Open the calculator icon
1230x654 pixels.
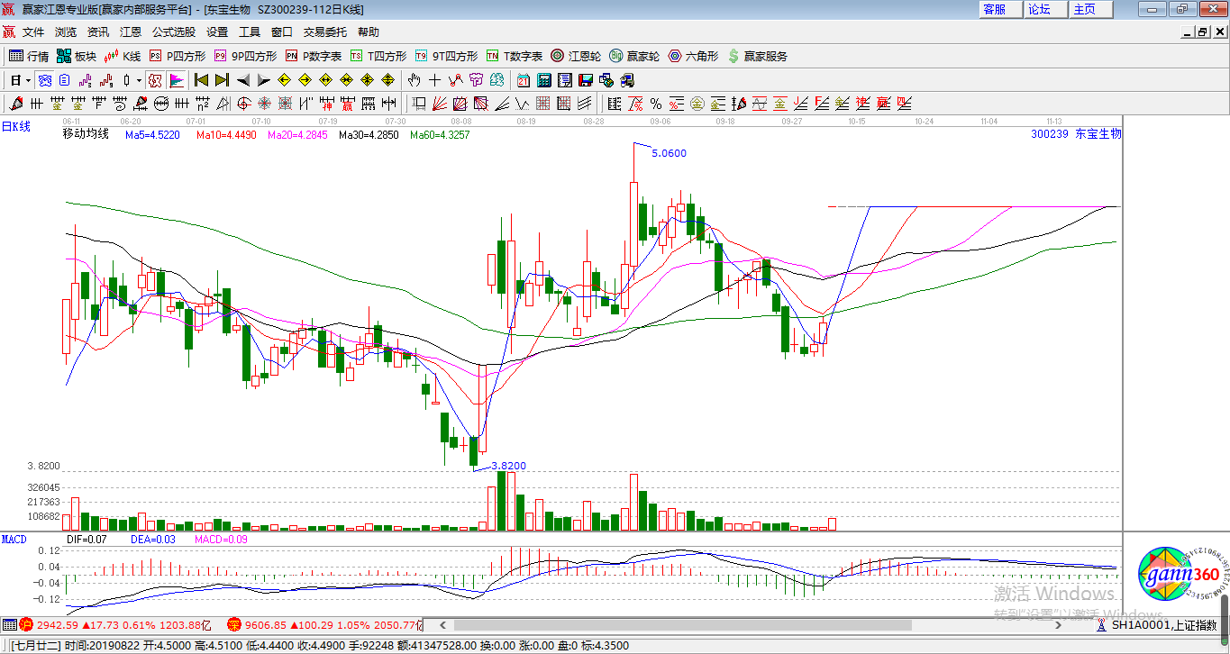click(x=545, y=80)
